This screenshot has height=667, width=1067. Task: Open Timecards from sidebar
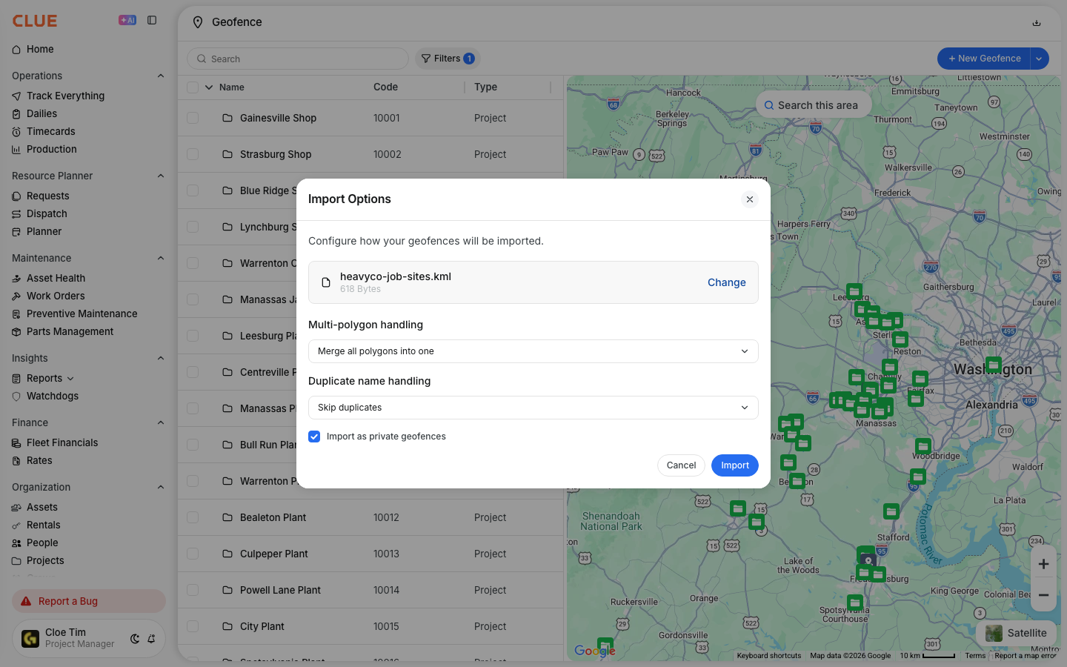click(x=50, y=131)
